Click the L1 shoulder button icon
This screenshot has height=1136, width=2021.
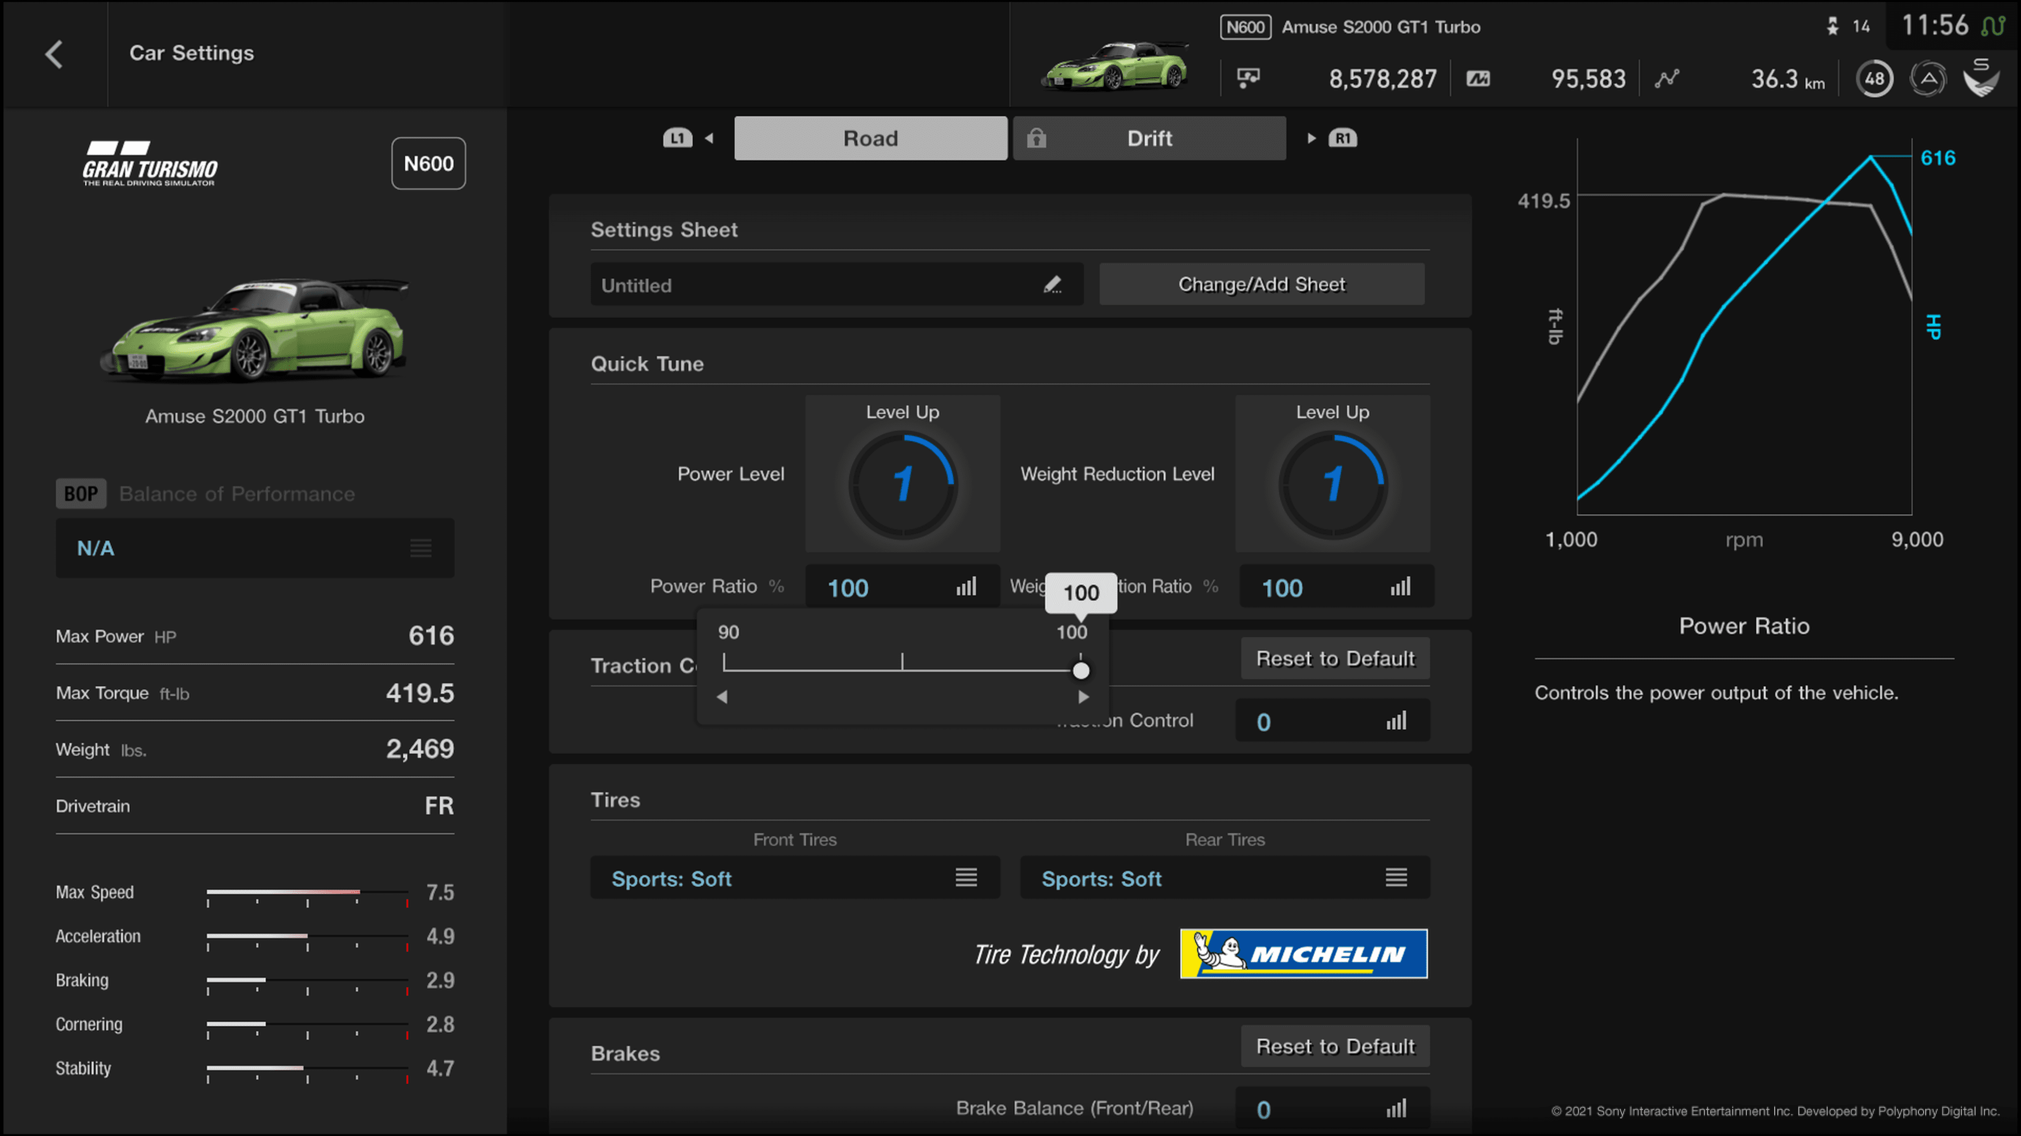[x=677, y=138]
